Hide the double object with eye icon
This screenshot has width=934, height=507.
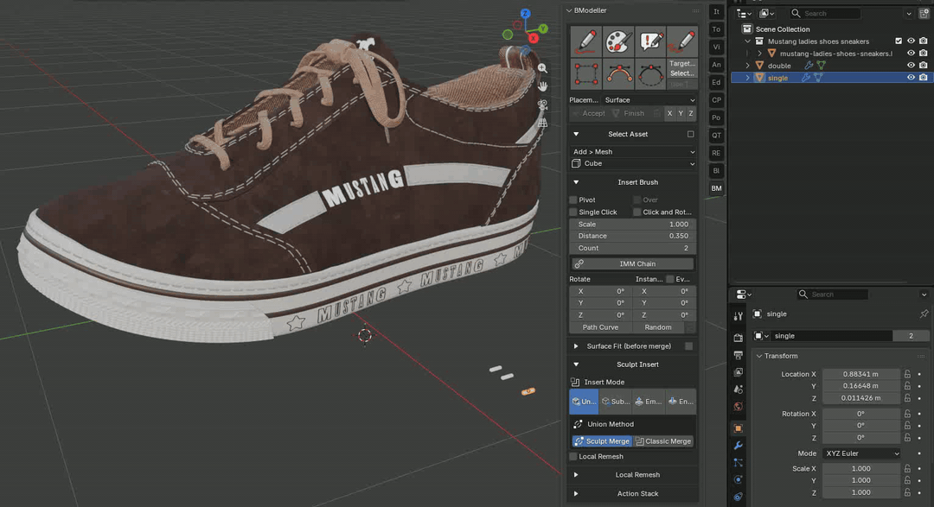[x=911, y=66]
